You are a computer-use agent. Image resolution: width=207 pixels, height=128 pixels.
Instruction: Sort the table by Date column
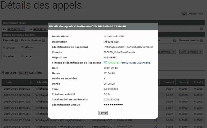[x=17, y=82]
